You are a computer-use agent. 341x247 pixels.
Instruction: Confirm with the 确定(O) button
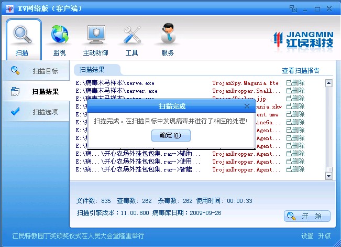click(171, 135)
